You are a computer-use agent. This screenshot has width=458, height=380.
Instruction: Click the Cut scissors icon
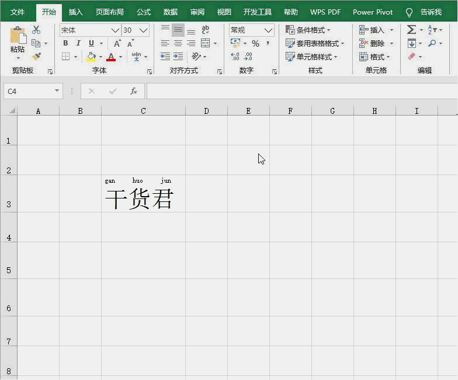[36, 29]
